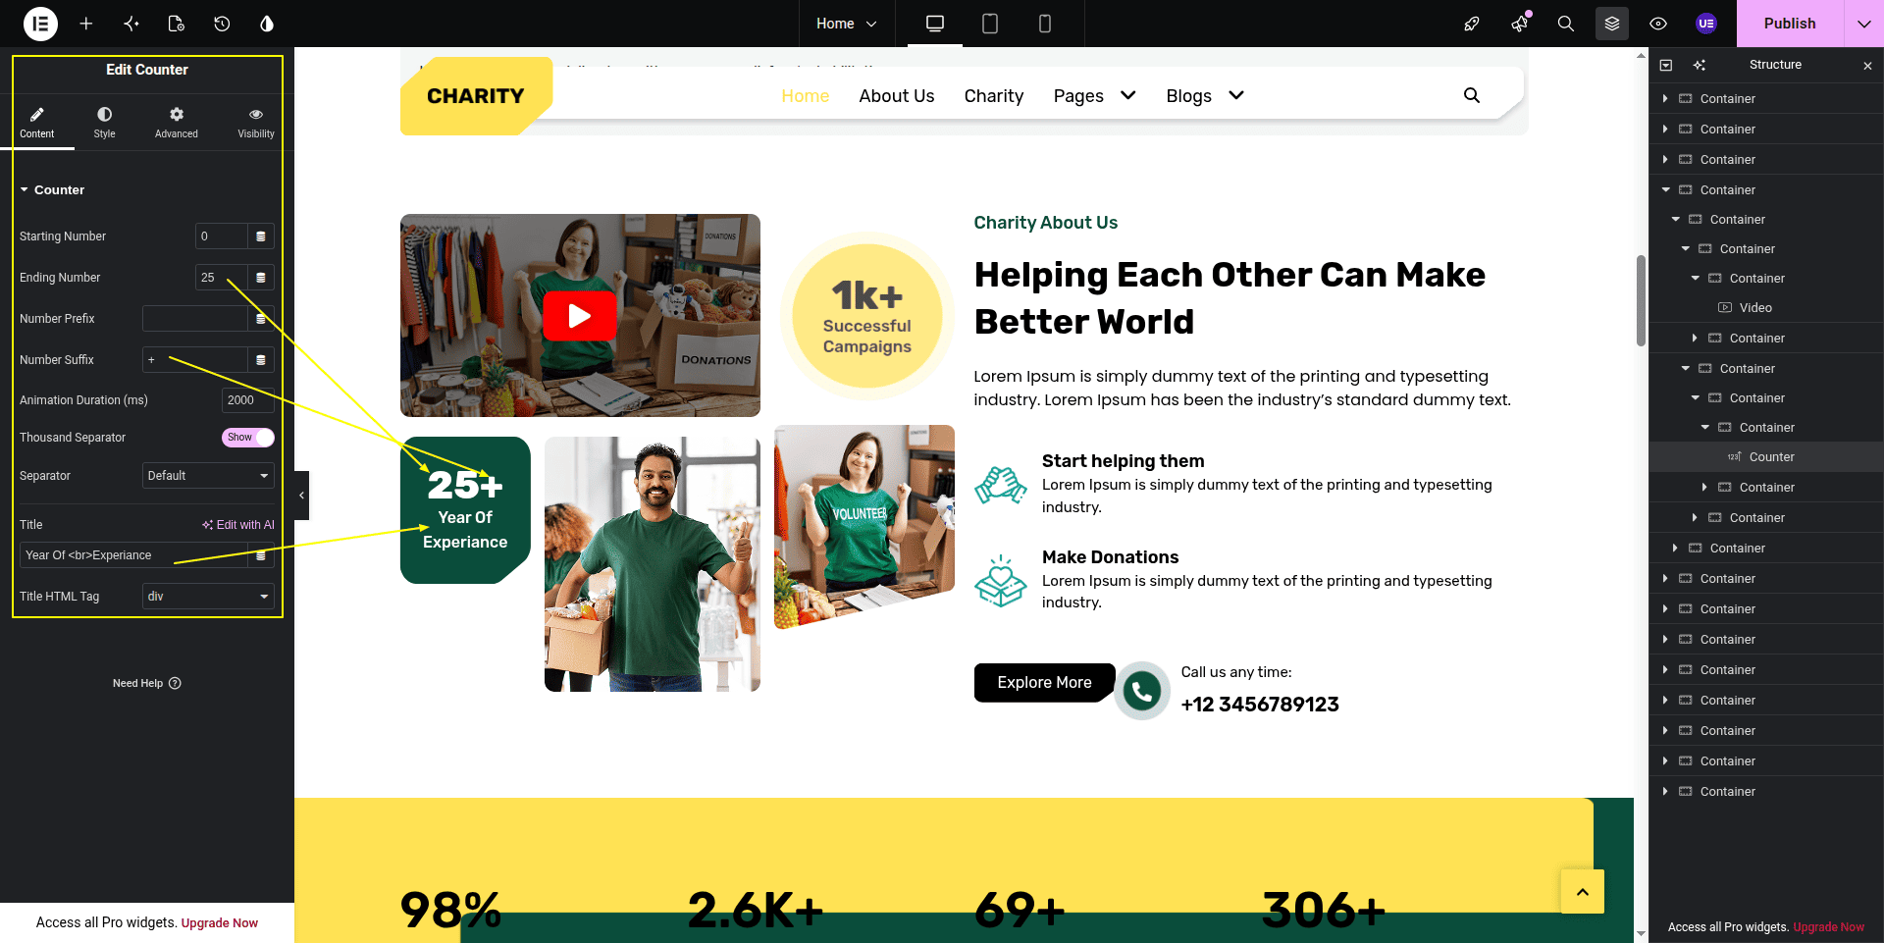Viewport: 1884px width, 943px height.
Task: Open the Title HTML Tag dropdown
Action: pyautogui.click(x=208, y=597)
